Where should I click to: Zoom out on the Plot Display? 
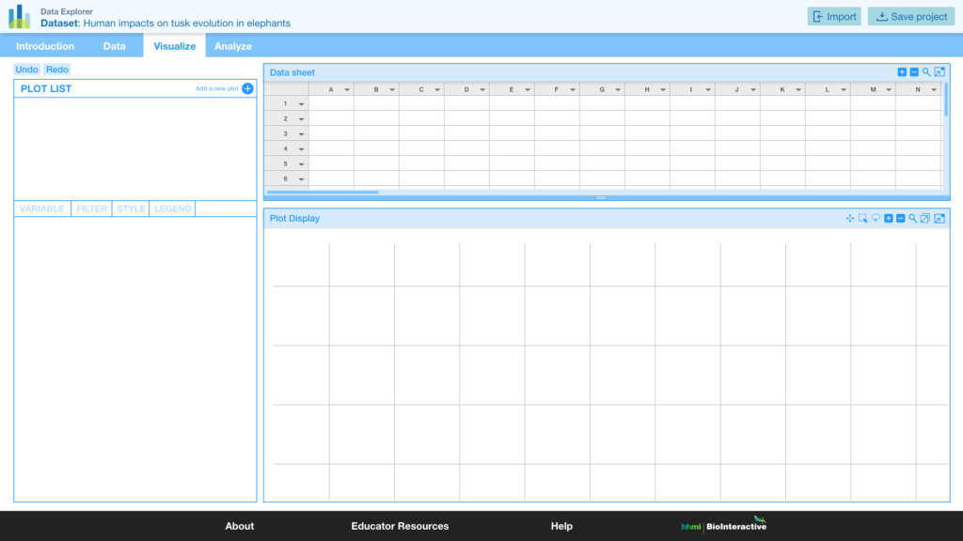point(901,217)
